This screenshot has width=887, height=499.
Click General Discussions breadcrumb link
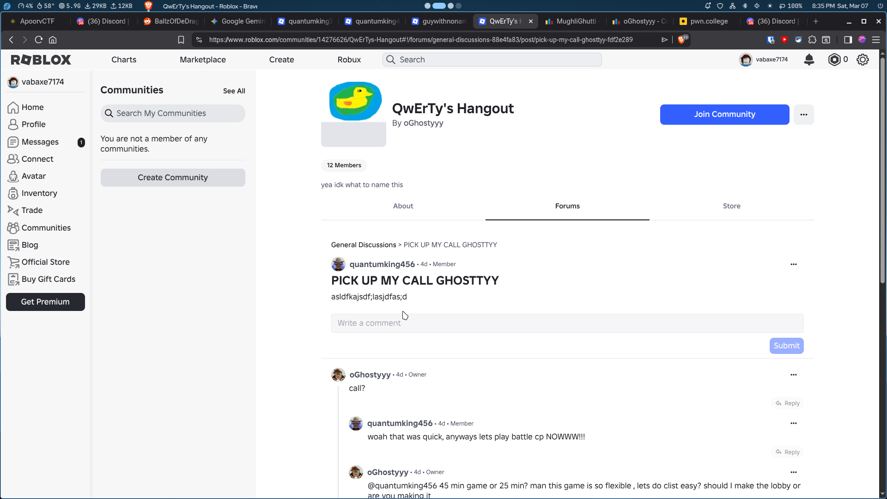click(363, 245)
